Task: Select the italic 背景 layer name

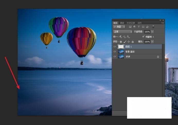Action: pos(128,57)
